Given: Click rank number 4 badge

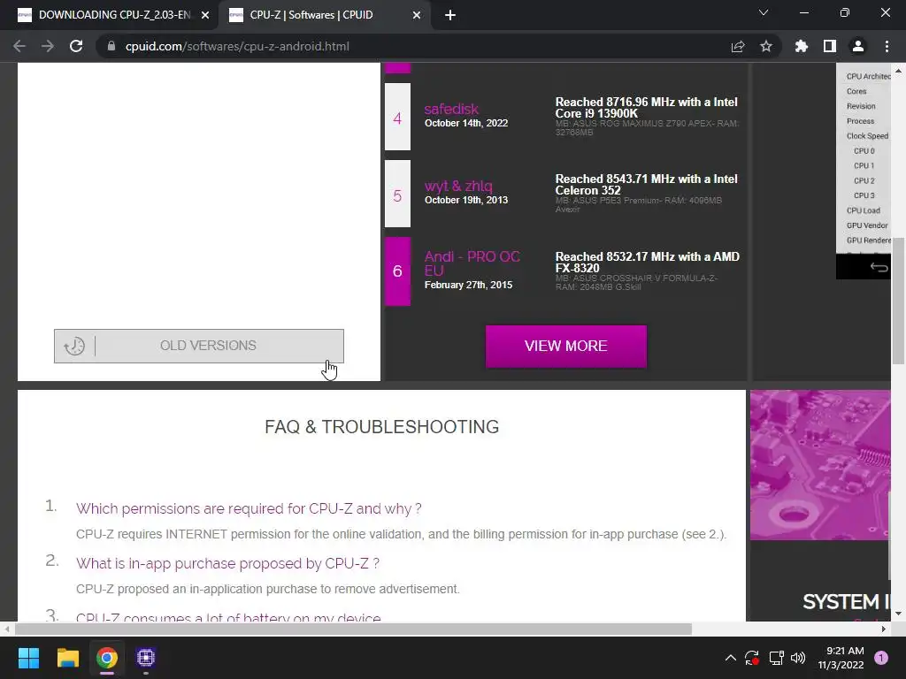Looking at the screenshot, I should pyautogui.click(x=397, y=118).
